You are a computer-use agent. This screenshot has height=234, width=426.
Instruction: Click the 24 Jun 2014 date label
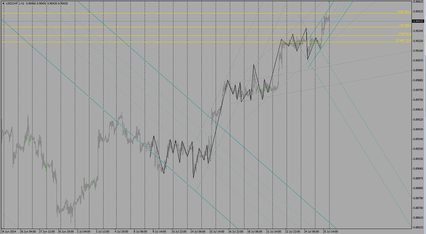[x=9, y=232]
